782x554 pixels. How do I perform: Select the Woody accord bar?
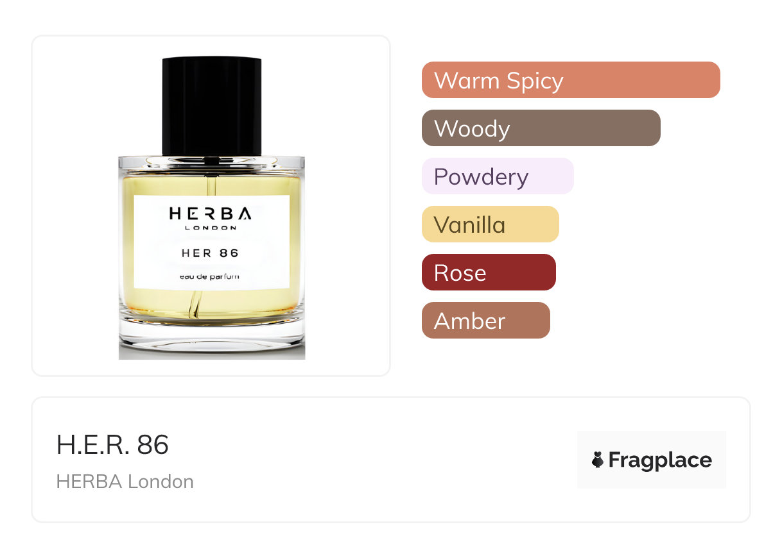coord(541,128)
